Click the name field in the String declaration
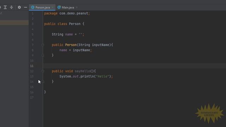 [x=69, y=35]
